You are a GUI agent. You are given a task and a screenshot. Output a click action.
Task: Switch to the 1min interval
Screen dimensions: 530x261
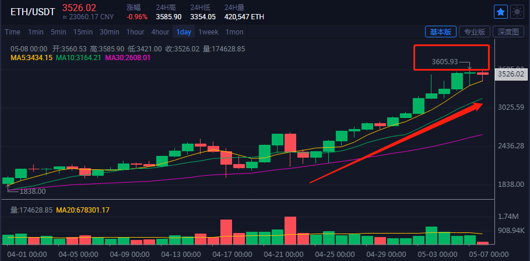(36, 32)
